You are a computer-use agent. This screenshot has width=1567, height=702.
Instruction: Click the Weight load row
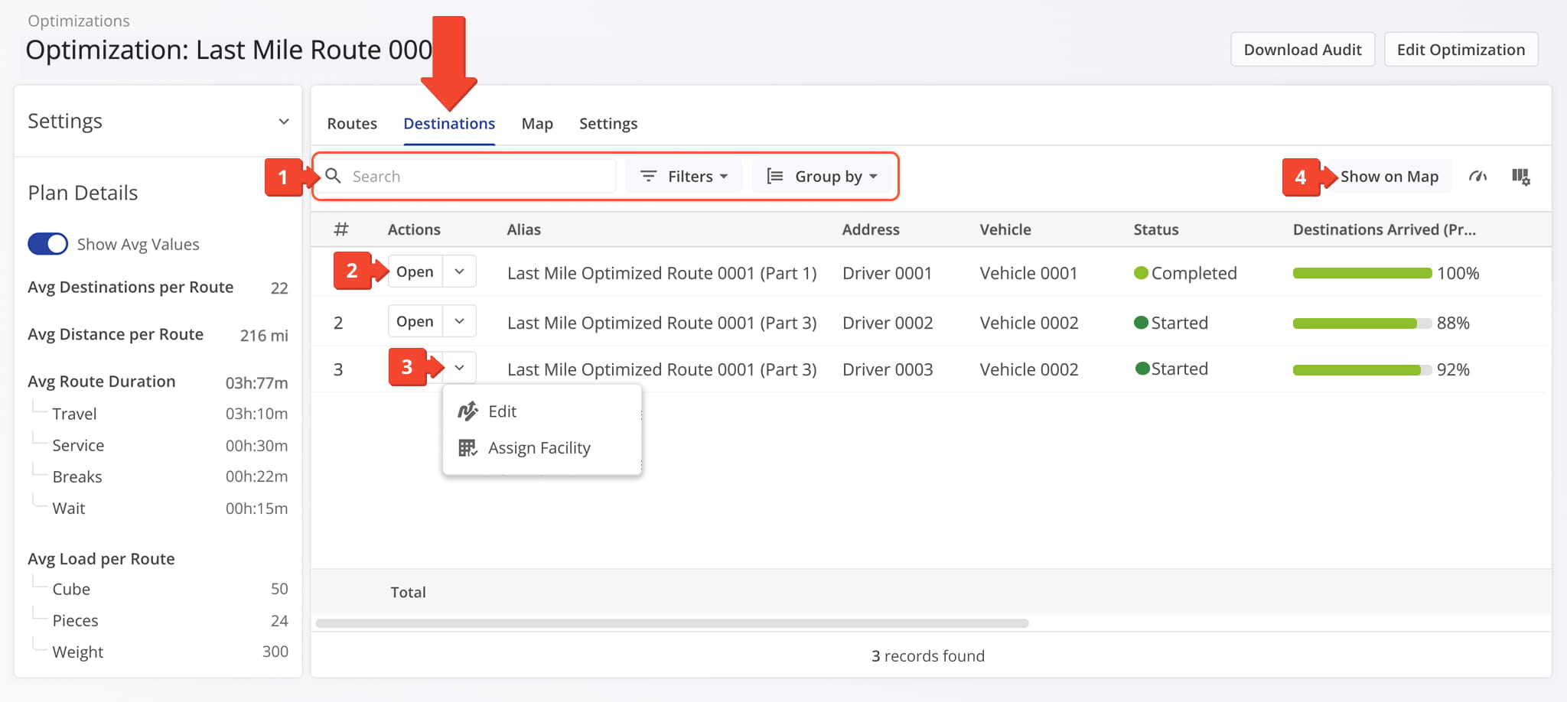(x=158, y=652)
